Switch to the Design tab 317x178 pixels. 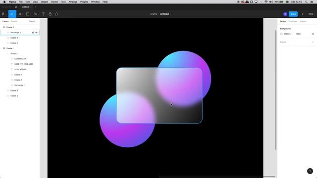(283, 21)
